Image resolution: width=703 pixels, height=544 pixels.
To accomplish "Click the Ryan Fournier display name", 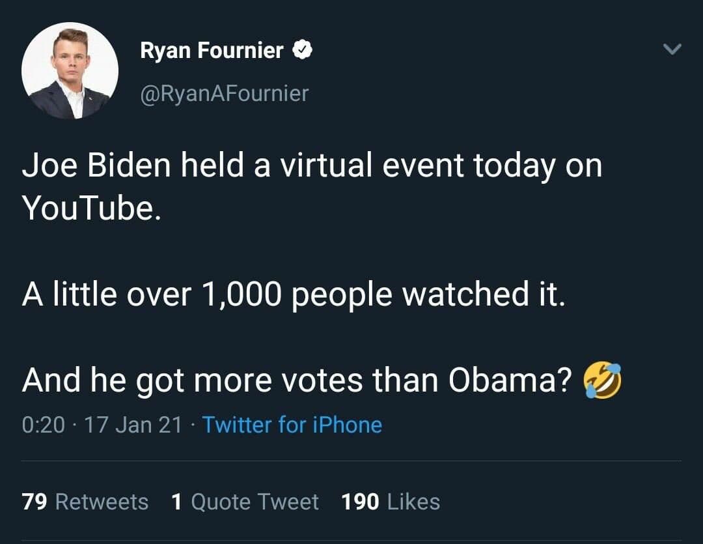I will tap(212, 50).
